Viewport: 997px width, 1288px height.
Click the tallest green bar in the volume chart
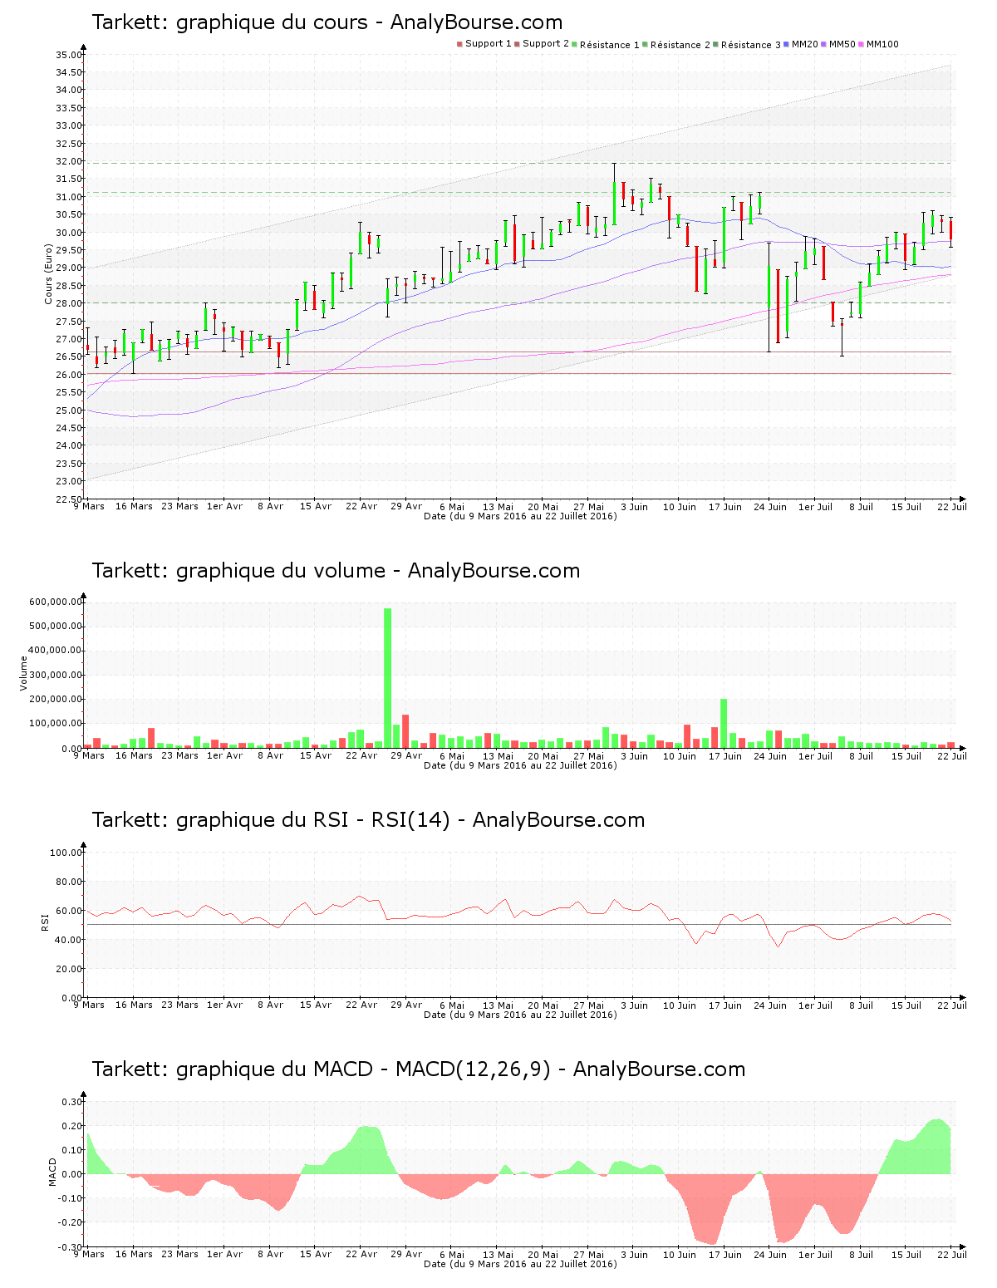coord(388,678)
